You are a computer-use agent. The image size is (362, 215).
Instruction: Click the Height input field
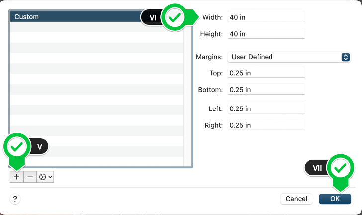tap(266, 34)
